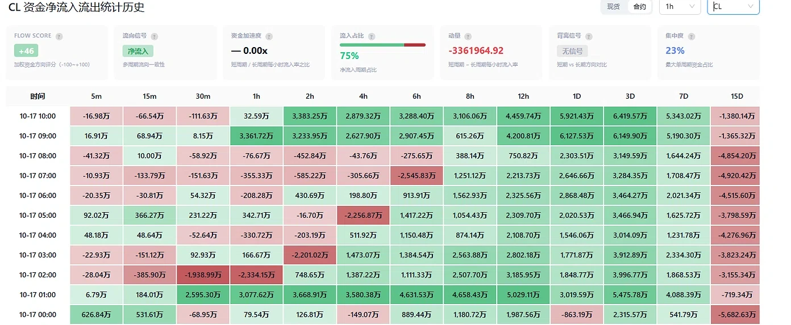This screenshot has height=325, width=791.
Task: Select the 10-17 03:00 row label
Action: 38,255
